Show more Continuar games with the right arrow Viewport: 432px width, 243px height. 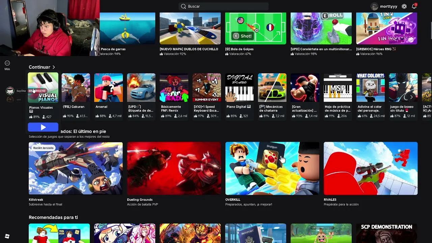(411, 97)
